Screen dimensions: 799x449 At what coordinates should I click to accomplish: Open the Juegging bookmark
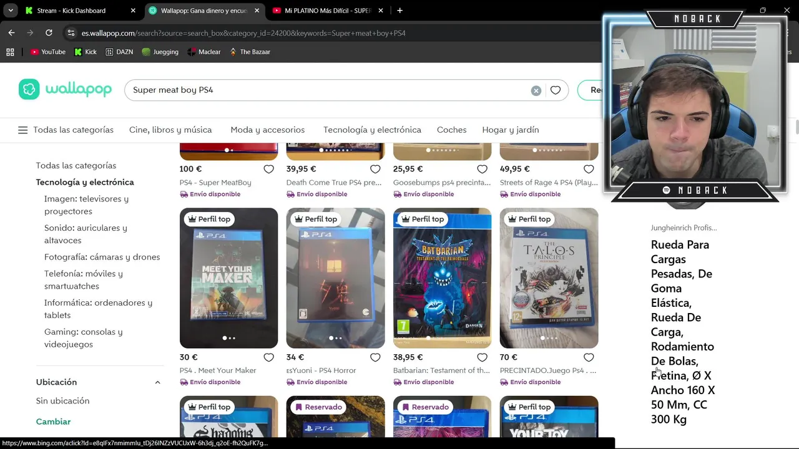tap(160, 52)
